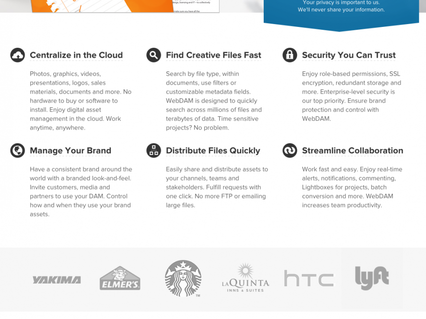The height and width of the screenshot is (319, 426).
Task: Click the circular arrows collaboration icon
Action: pos(290,151)
